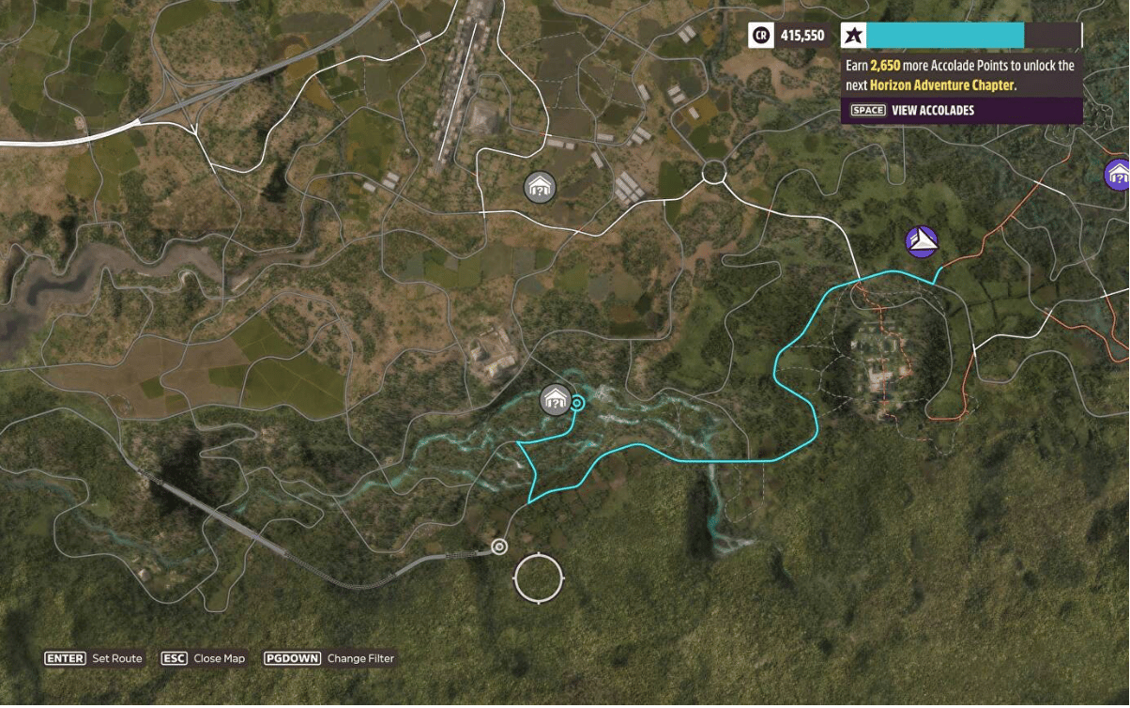Select the gray unknown house icon near airstrip
Screen dimensions: 1130x708
coord(540,187)
